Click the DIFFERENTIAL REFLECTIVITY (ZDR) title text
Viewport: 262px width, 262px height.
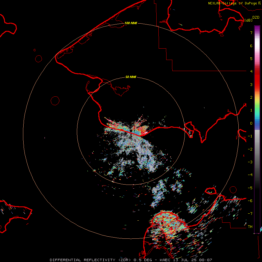(91, 260)
